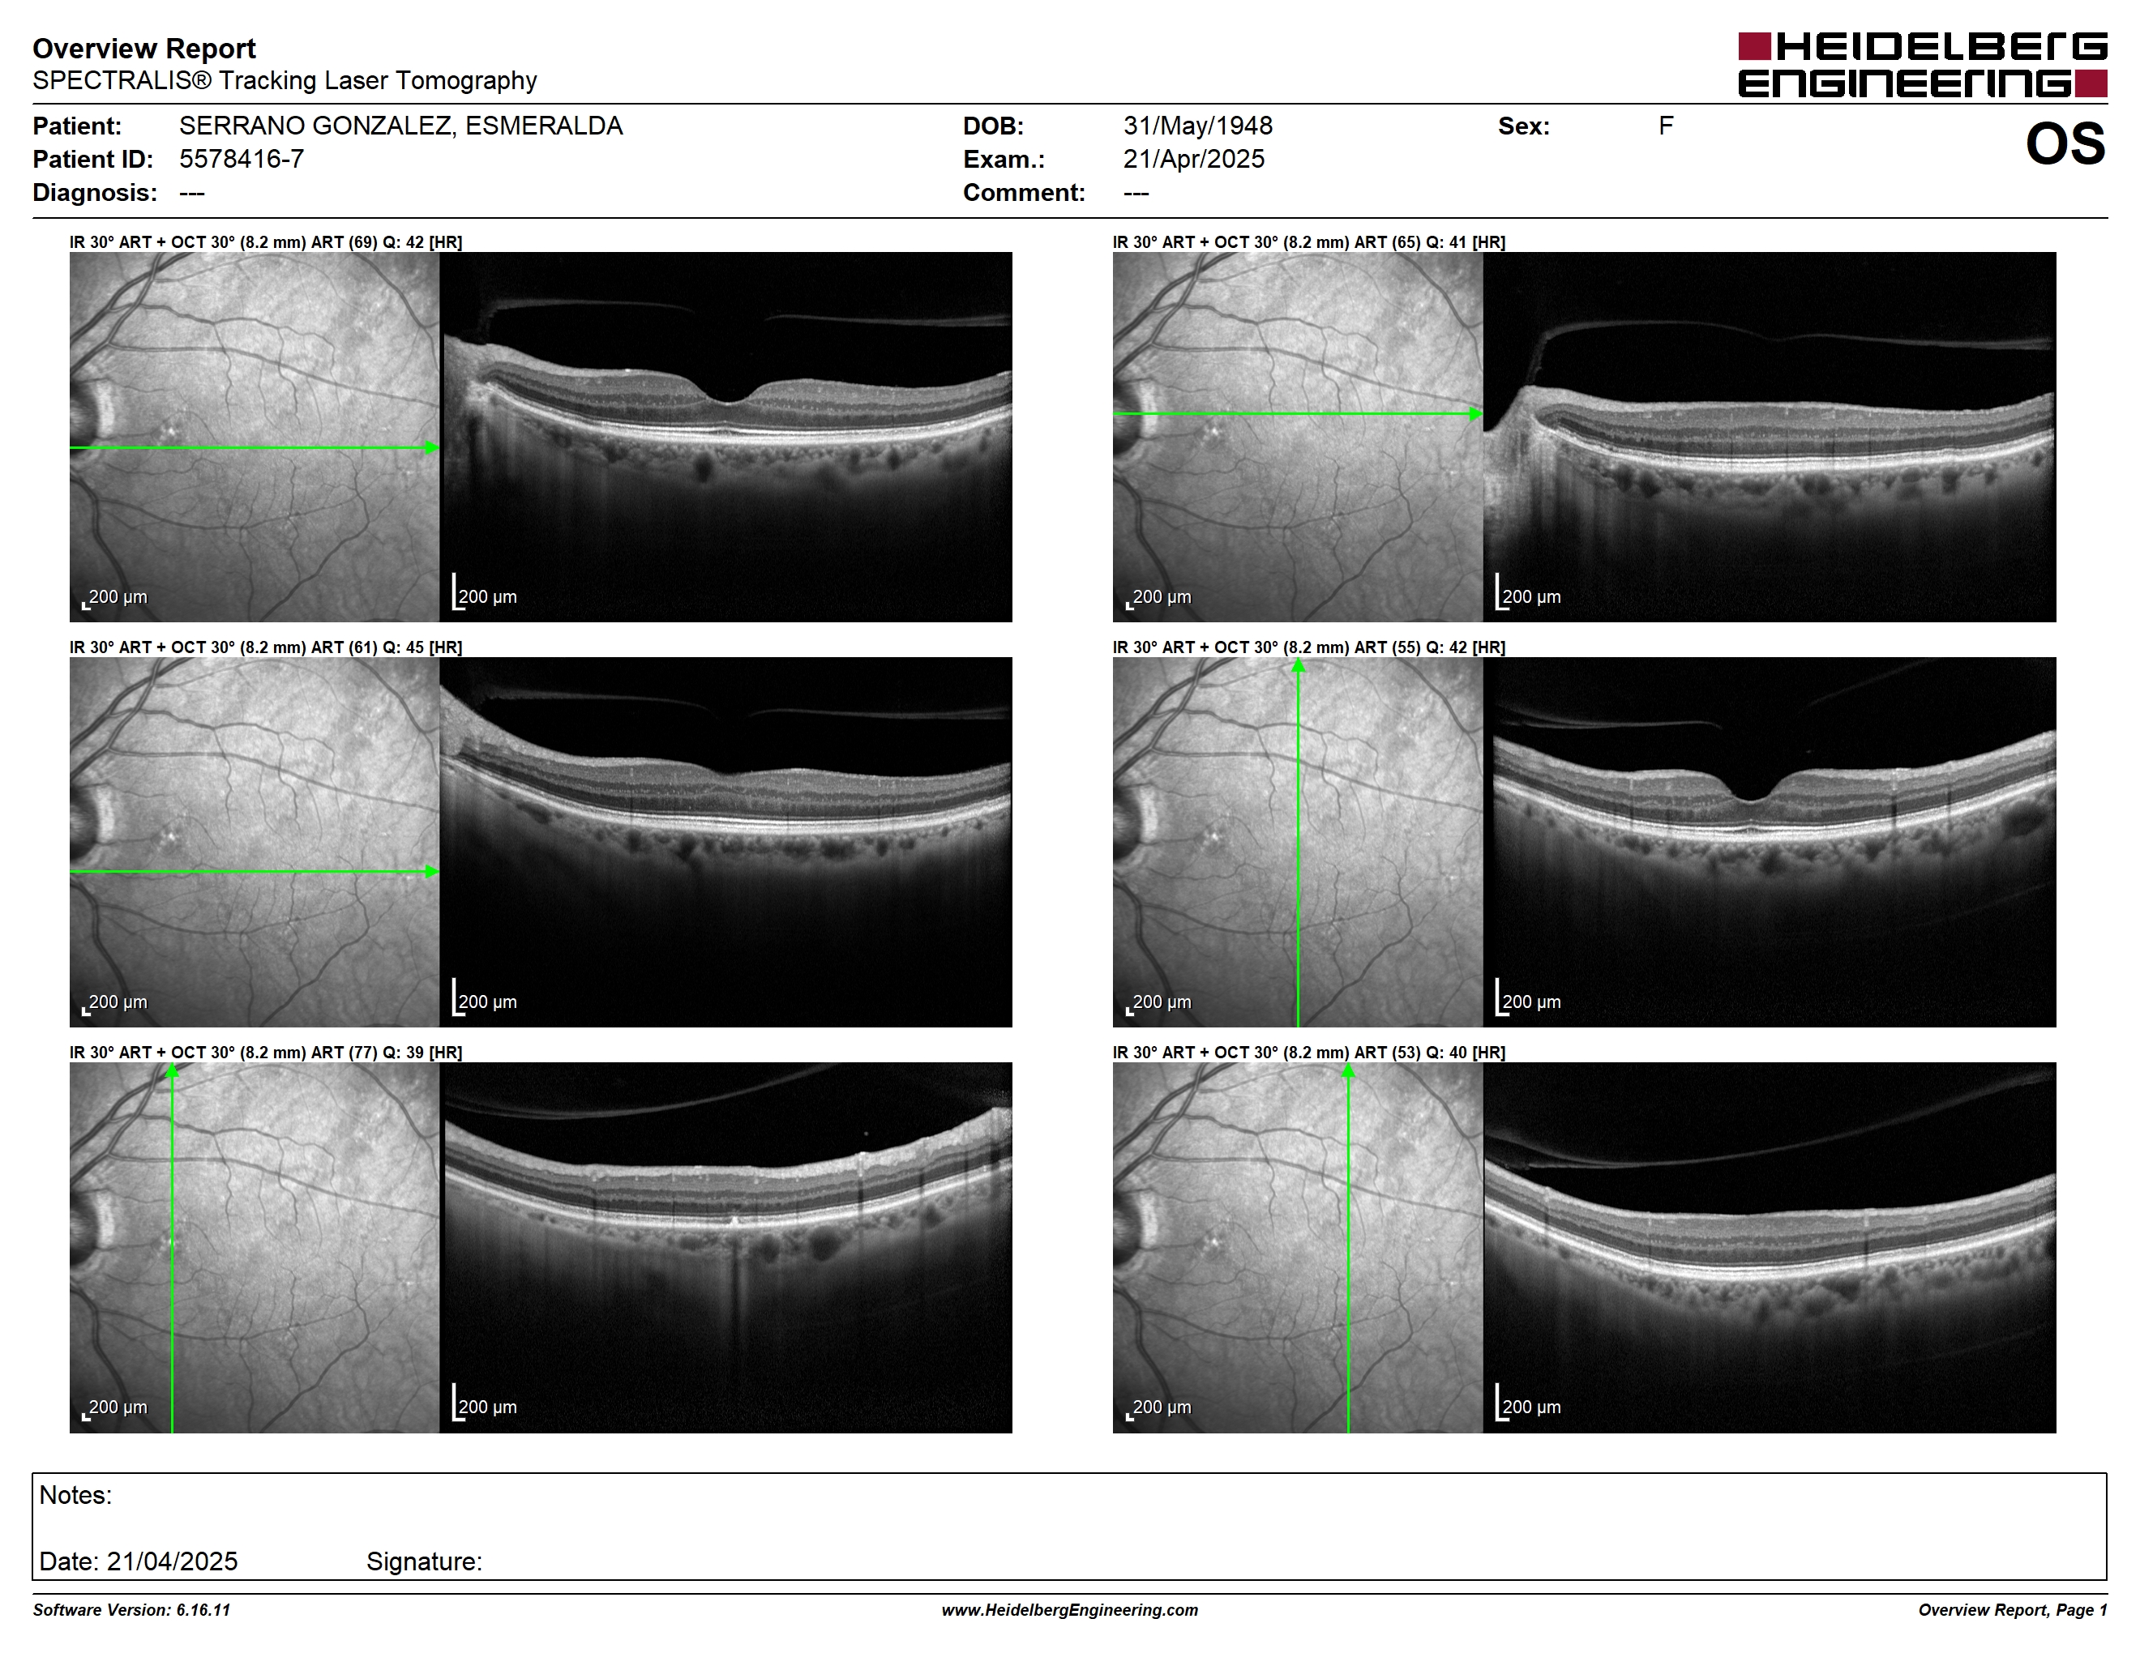Click Overview Report, Page 1 footer

tap(2013, 1610)
